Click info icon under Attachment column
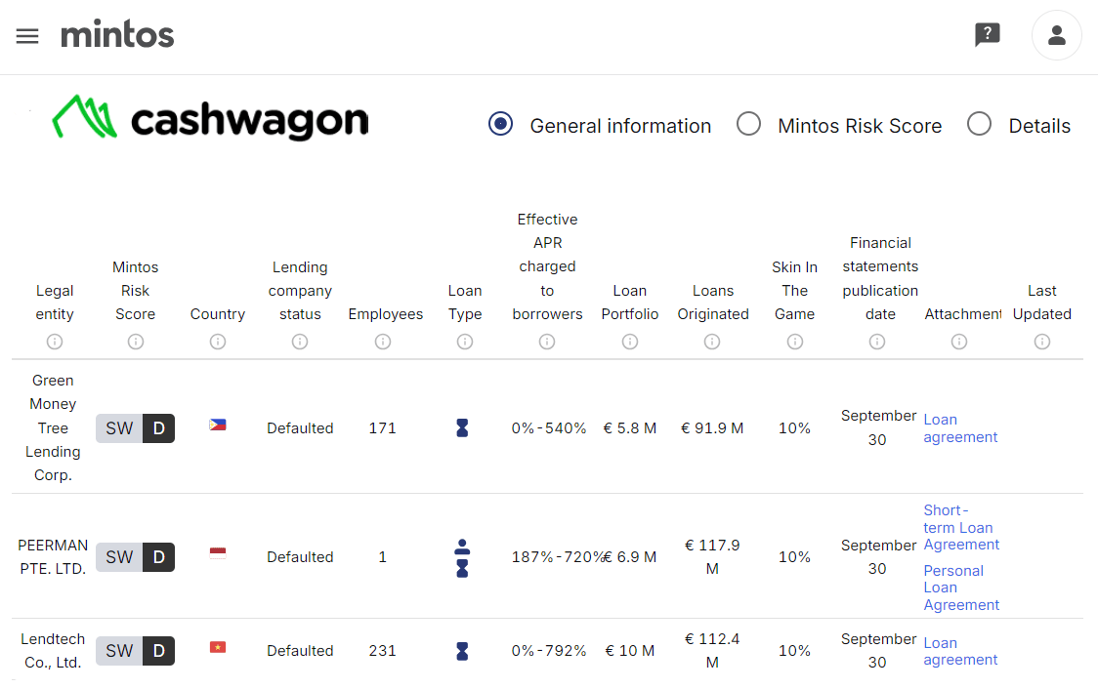 point(959,342)
